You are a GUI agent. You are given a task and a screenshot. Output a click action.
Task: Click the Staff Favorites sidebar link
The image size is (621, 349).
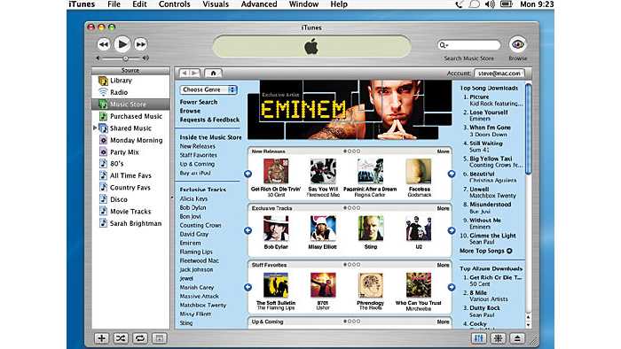coord(198,155)
